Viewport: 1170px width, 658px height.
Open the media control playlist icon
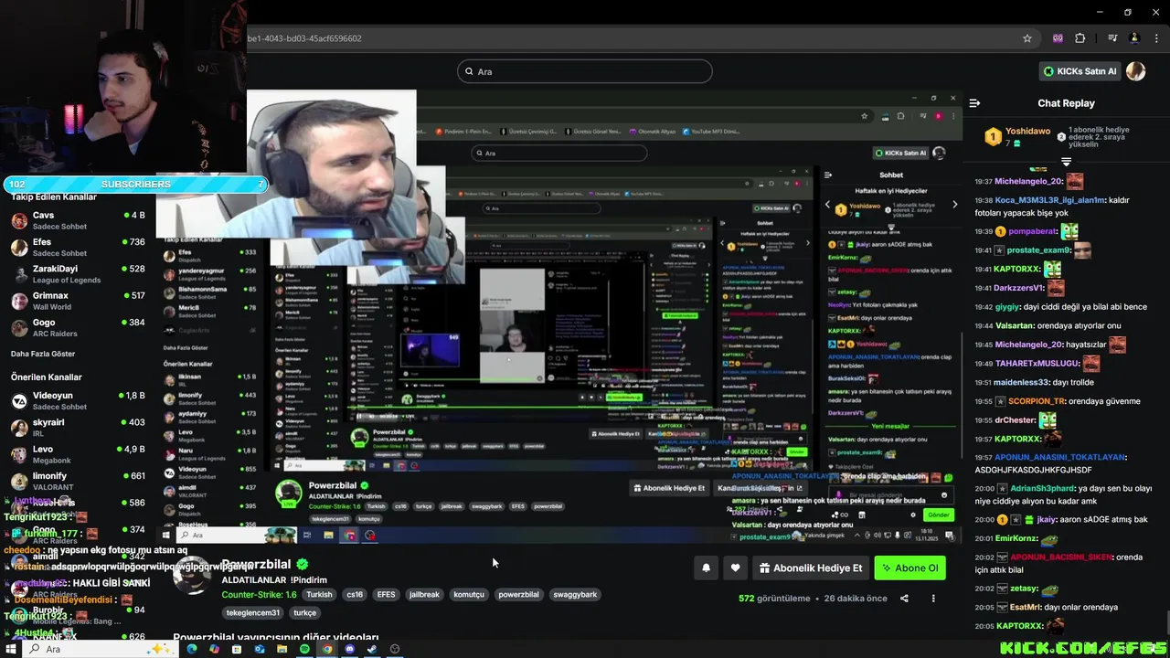point(1112,38)
